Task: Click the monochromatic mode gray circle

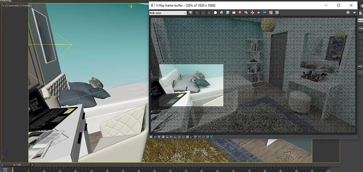Action: (221, 13)
